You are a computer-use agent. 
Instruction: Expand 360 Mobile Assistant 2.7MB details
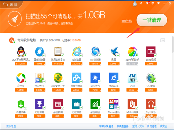point(132,64)
